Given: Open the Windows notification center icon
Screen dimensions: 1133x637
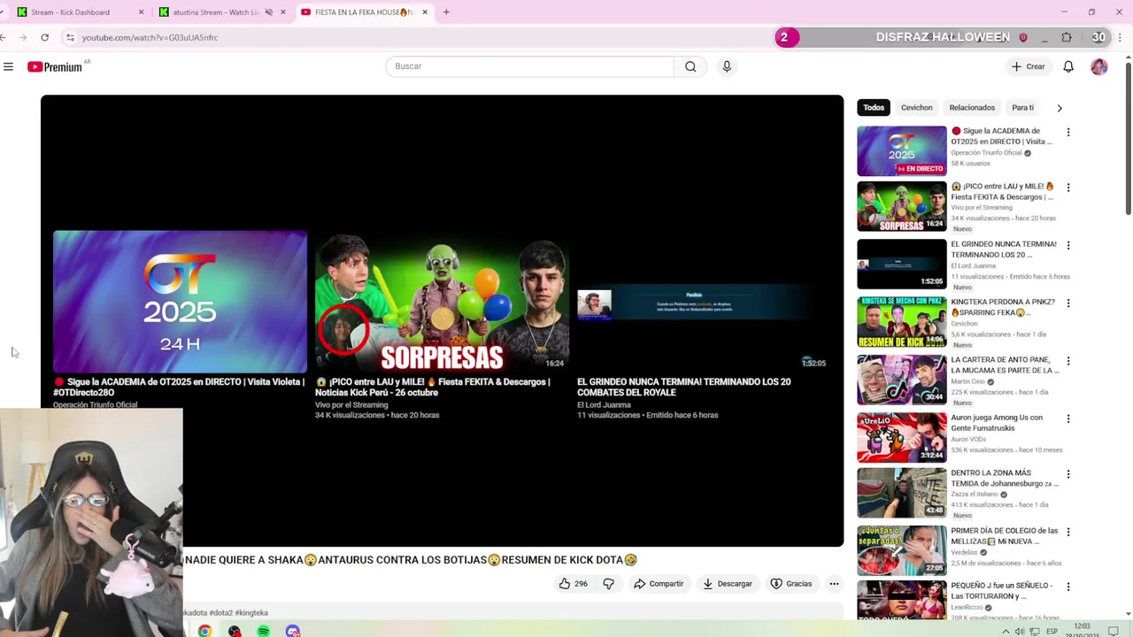Looking at the screenshot, I should pos(1114,632).
